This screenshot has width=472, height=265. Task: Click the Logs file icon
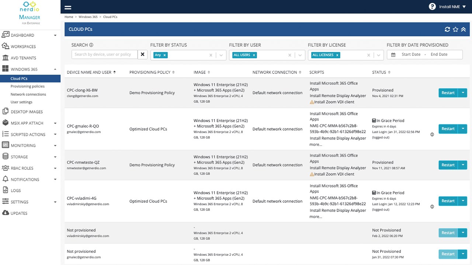(x=6, y=190)
